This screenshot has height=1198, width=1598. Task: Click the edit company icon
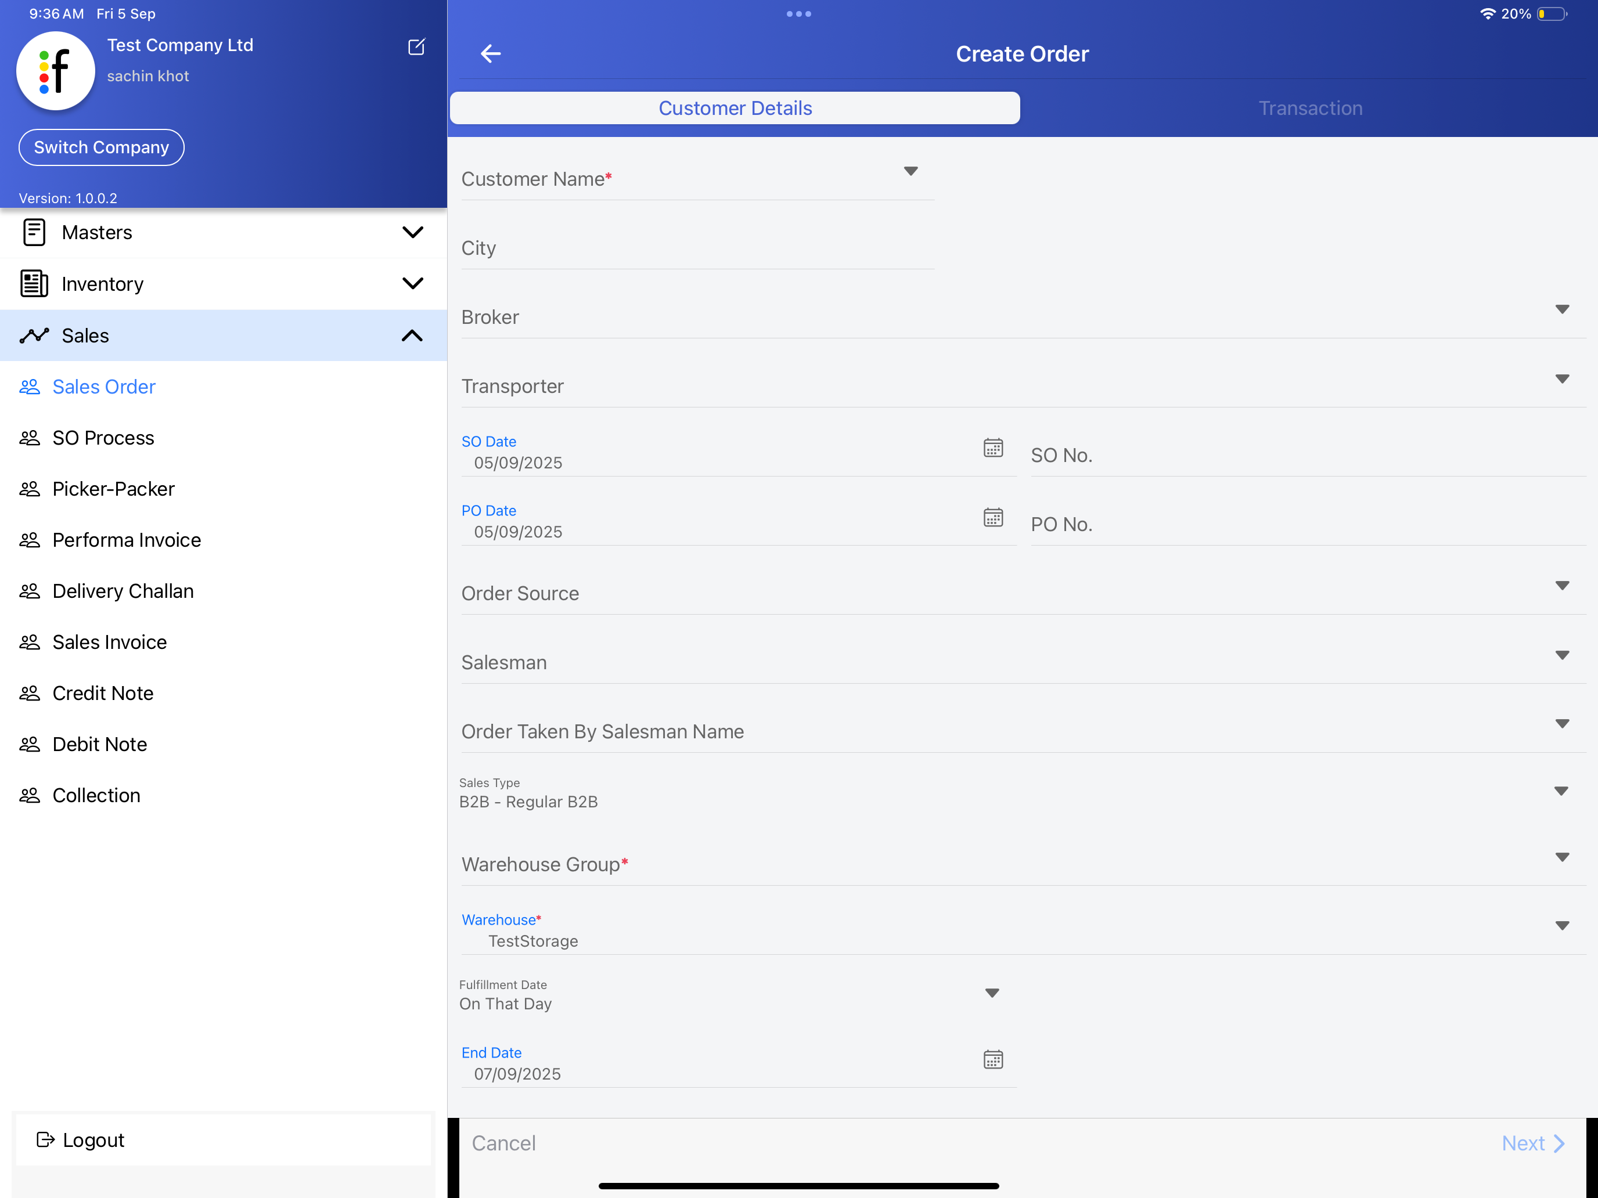pyautogui.click(x=416, y=47)
